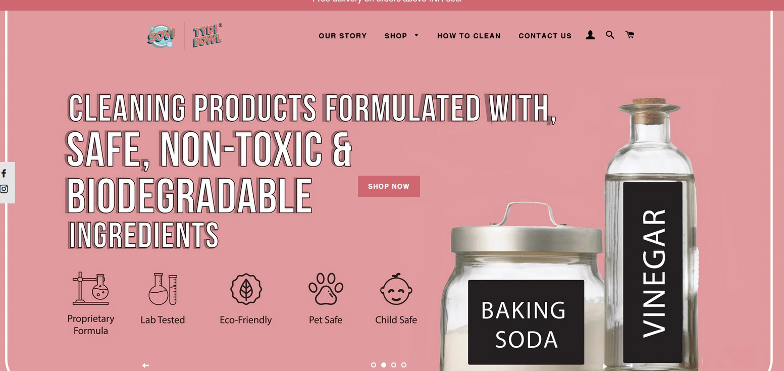The width and height of the screenshot is (784, 371).
Task: Click the Pet Safe paw icon
Action: [326, 289]
